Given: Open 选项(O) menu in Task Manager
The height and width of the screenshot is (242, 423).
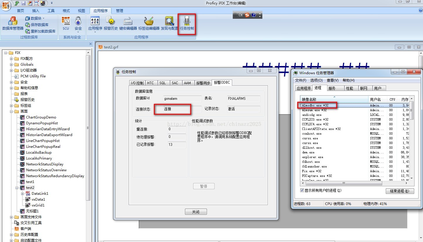Looking at the screenshot, I should pyautogui.click(x=316, y=80).
